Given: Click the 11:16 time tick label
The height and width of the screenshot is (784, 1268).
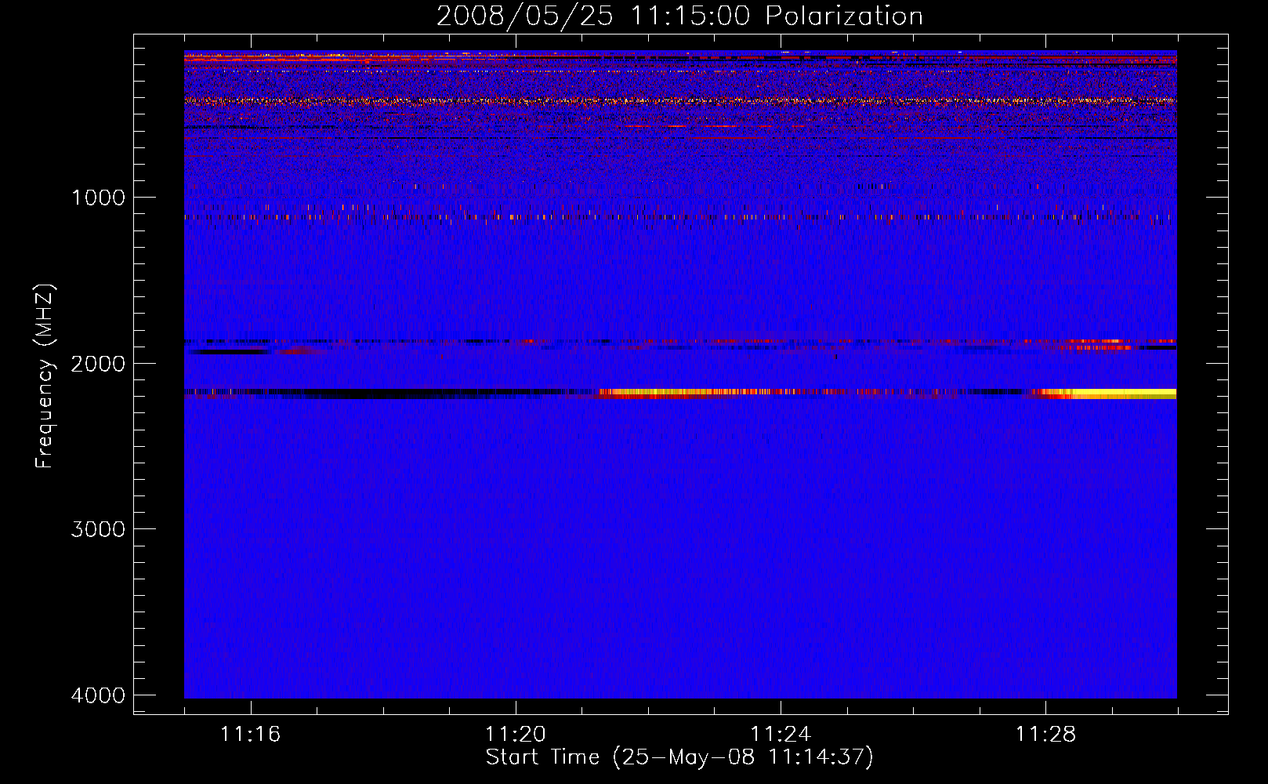Looking at the screenshot, I should coord(251,735).
